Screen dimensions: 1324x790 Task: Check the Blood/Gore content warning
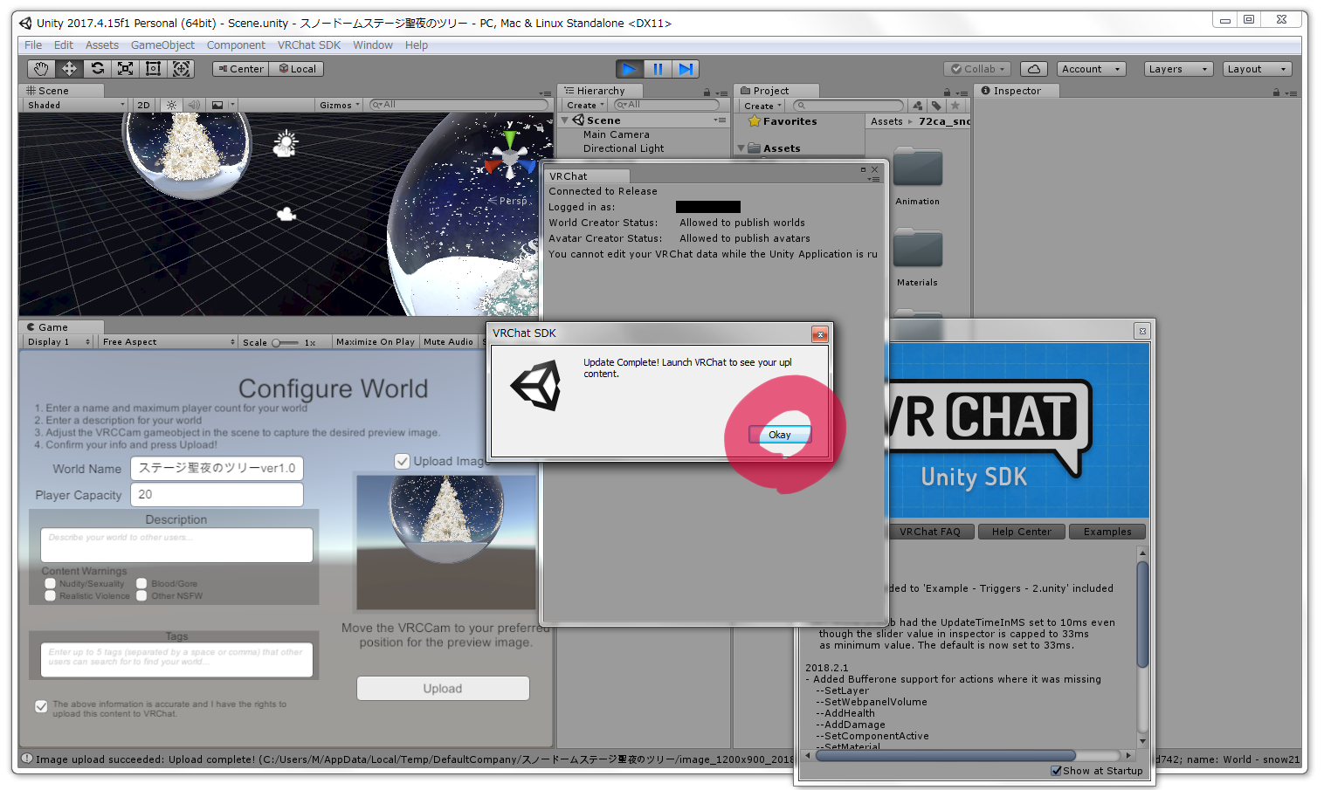pos(141,584)
